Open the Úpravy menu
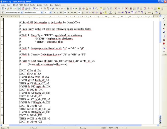 tap(9, 5)
